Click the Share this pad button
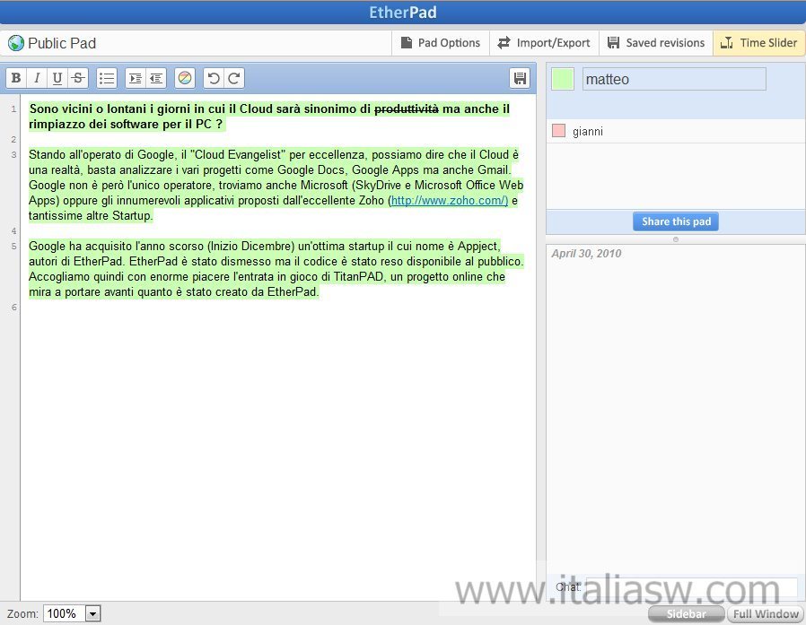806x625 pixels. point(676,221)
